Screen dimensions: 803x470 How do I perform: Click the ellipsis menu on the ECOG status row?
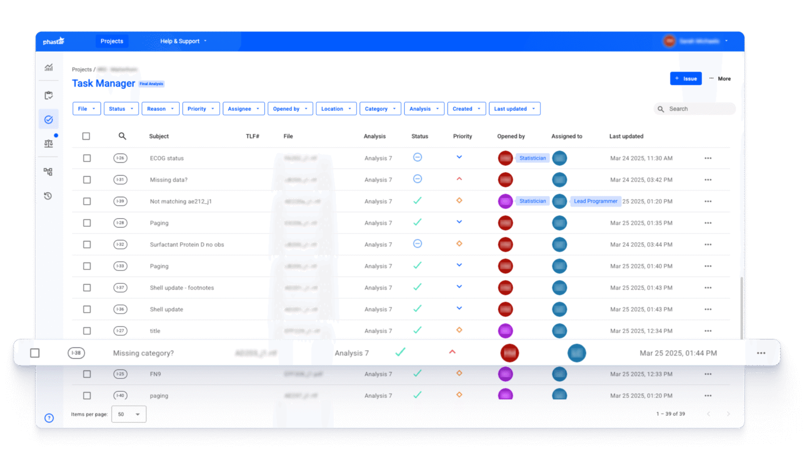pyautogui.click(x=708, y=158)
